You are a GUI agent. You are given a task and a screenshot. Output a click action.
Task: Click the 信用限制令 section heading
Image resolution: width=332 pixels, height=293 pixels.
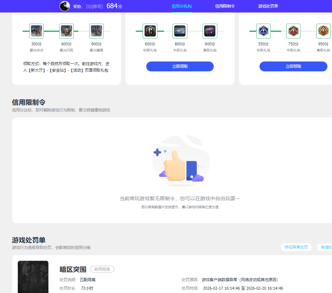(29, 102)
